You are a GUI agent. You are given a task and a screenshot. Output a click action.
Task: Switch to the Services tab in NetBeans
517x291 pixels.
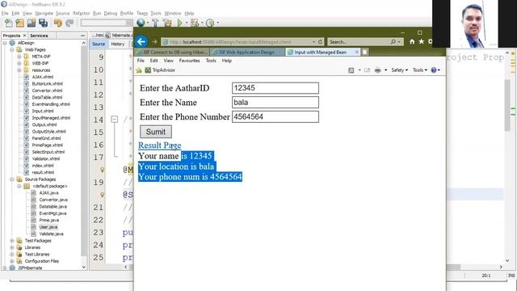pyautogui.click(x=39, y=36)
